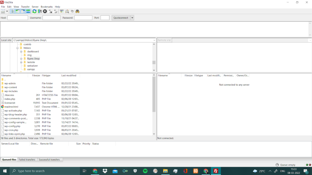Image resolution: width=312 pixels, height=175 pixels.
Task: Open the View menu
Action: point(16,7)
